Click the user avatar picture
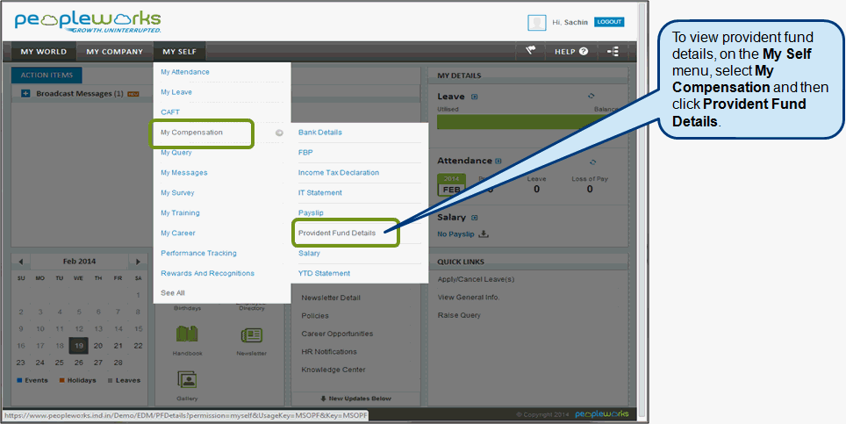The width and height of the screenshot is (846, 424). point(536,23)
